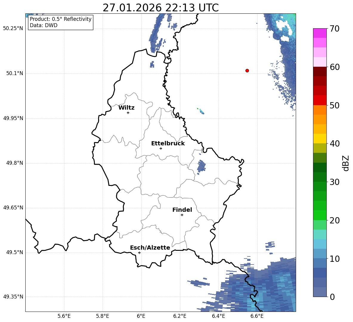
Task: Click the red dot marker on the map
Action: (247, 71)
